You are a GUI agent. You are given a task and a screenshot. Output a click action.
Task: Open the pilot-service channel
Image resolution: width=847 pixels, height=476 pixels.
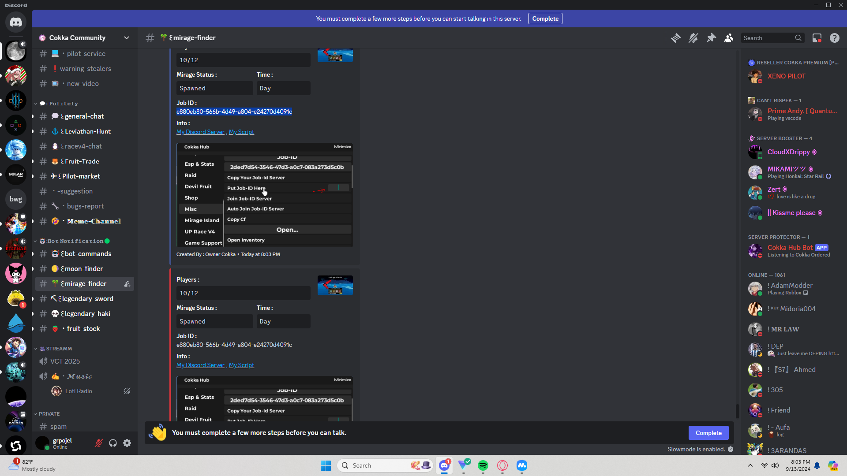point(85,54)
